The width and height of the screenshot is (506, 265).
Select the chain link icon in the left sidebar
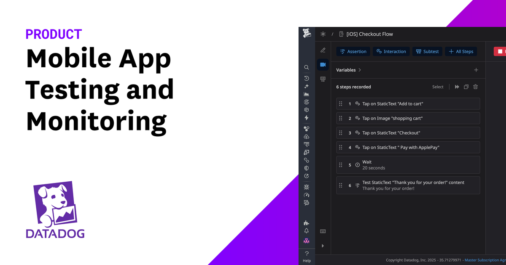[x=307, y=160]
